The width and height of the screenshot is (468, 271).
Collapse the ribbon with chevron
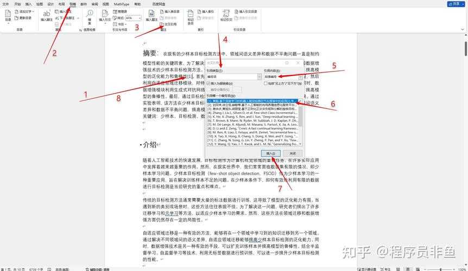[463, 29]
